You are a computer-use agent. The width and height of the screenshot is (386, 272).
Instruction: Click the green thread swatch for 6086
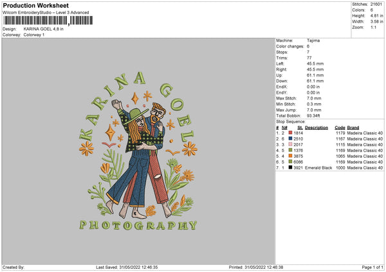(290, 162)
